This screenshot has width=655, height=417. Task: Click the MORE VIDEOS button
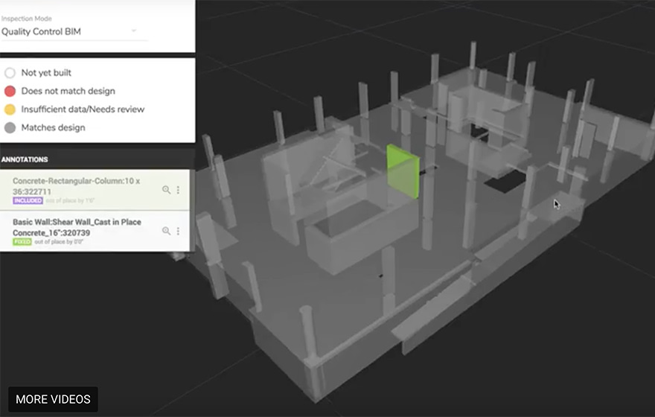pos(53,399)
